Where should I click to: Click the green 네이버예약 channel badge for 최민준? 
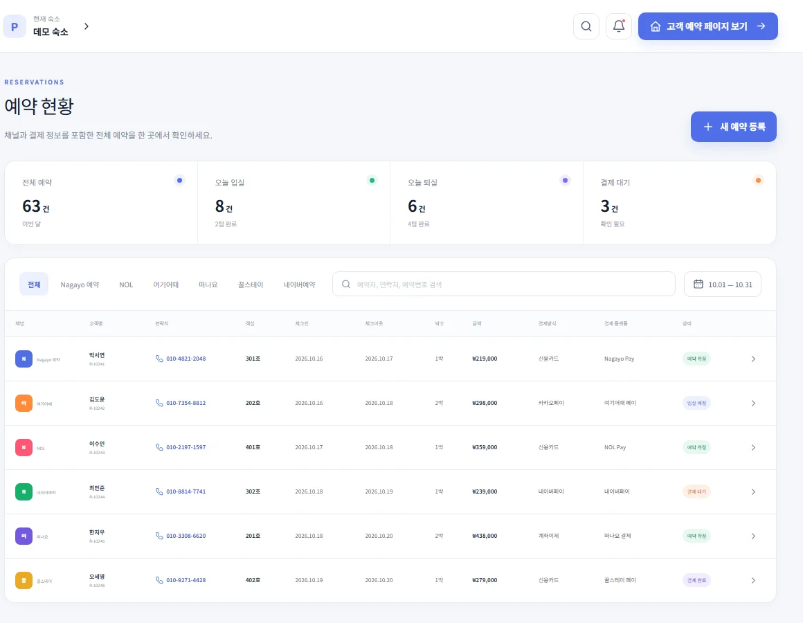pyautogui.click(x=24, y=492)
